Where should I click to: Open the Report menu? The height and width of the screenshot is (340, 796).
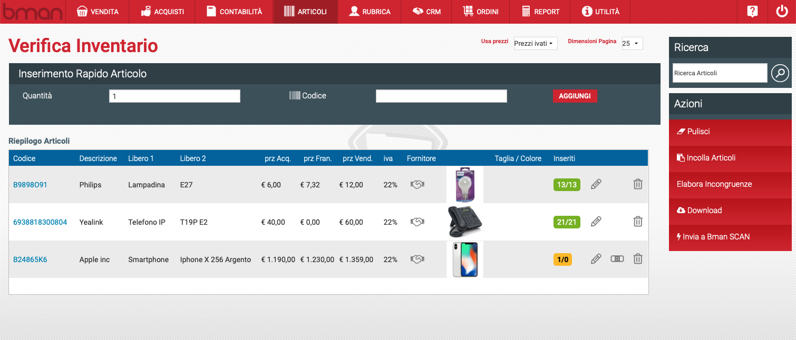pos(540,12)
